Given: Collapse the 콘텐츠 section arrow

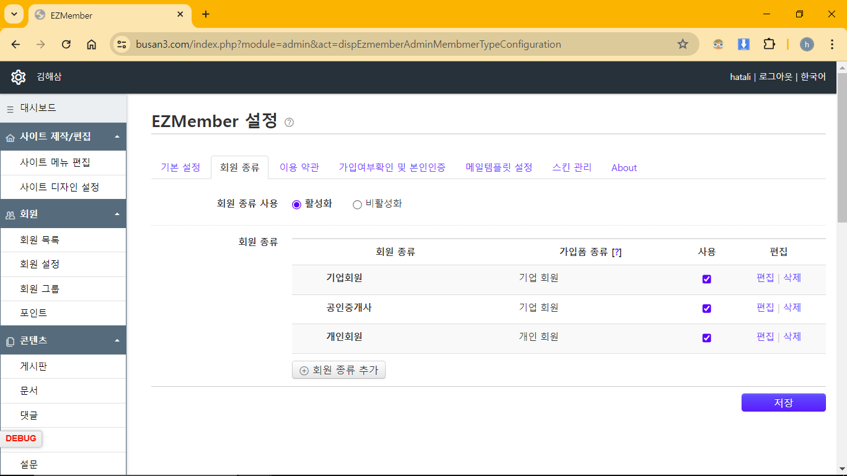Looking at the screenshot, I should click(x=117, y=340).
